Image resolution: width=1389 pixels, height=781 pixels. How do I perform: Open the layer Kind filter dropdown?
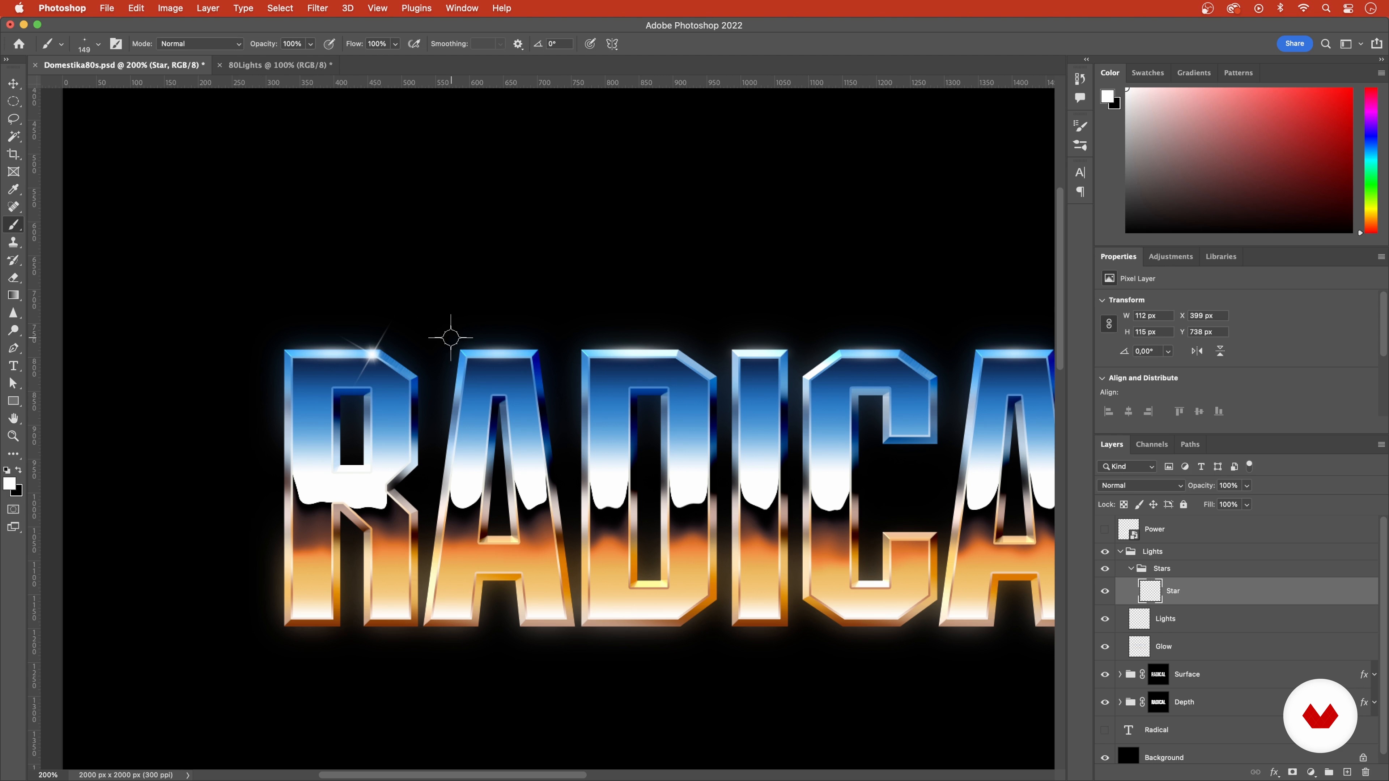[1127, 467]
